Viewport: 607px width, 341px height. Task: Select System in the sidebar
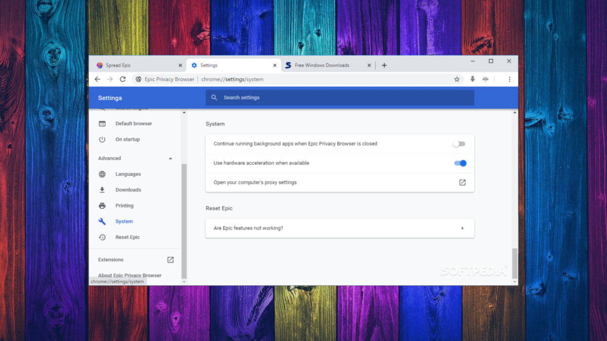click(x=124, y=221)
